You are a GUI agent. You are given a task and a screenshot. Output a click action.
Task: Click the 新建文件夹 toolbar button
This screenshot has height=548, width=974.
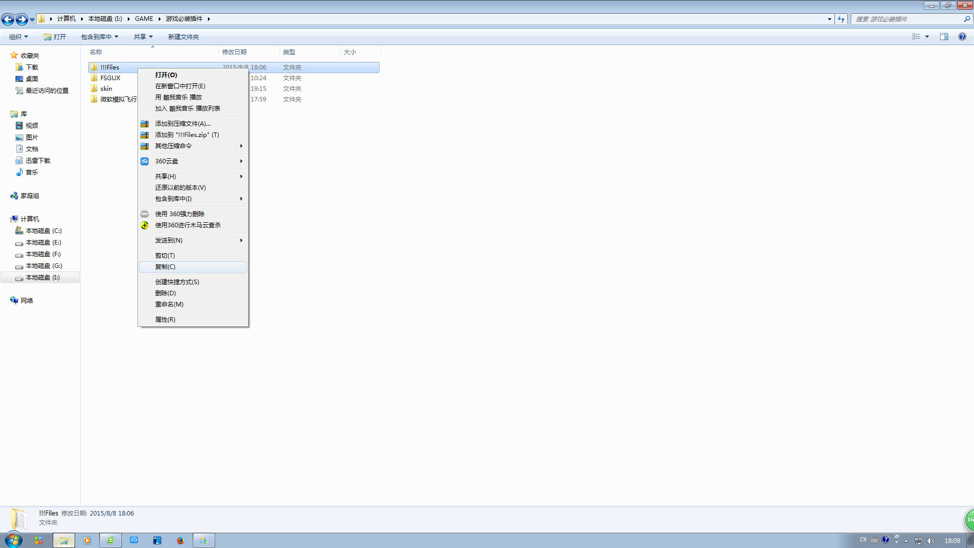[x=183, y=37]
